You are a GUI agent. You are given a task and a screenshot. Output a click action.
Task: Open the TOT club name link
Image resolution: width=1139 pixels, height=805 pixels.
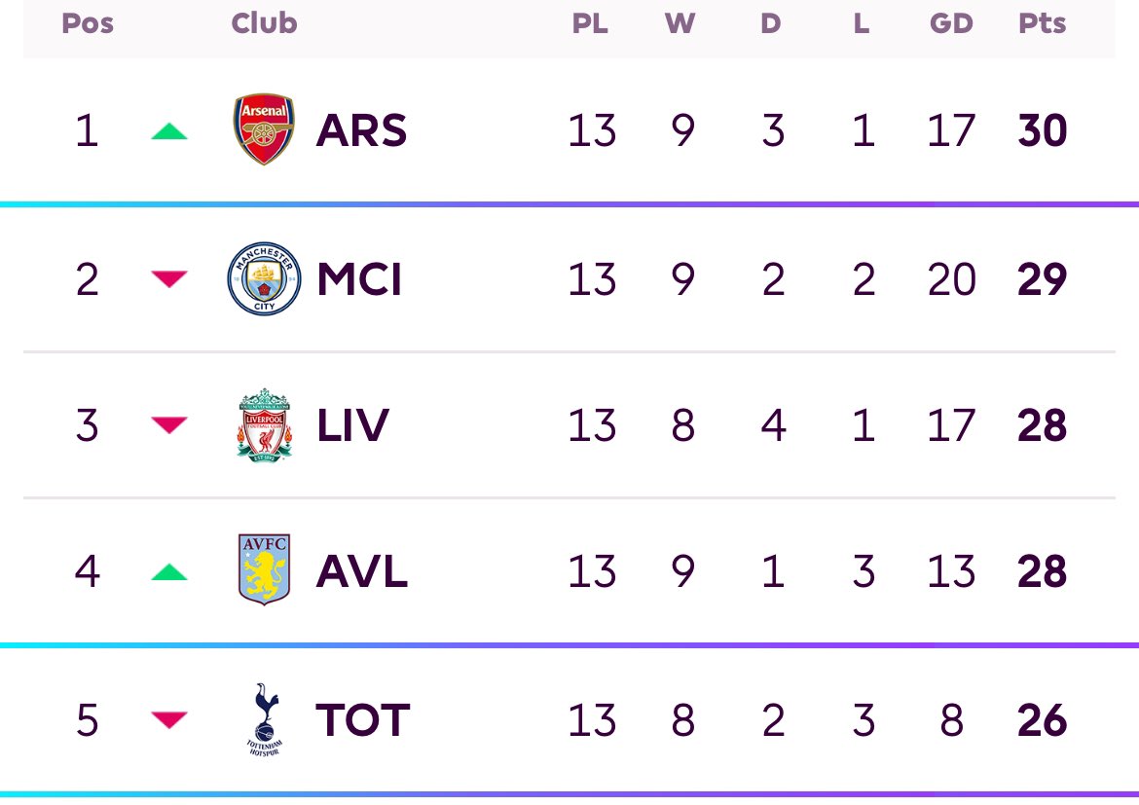coord(362,720)
